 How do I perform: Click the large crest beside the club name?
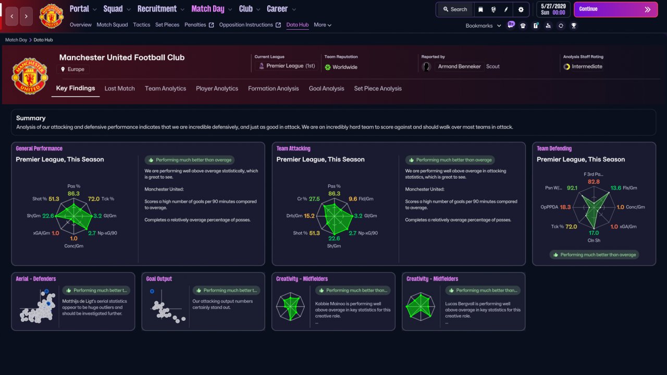tap(30, 76)
